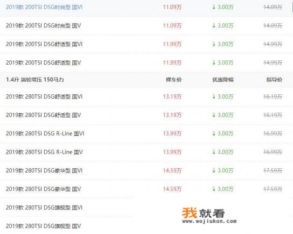
Task: Click 14.09万 guide price for 200TSI 时尚型 国VI
Action: click(x=273, y=8)
